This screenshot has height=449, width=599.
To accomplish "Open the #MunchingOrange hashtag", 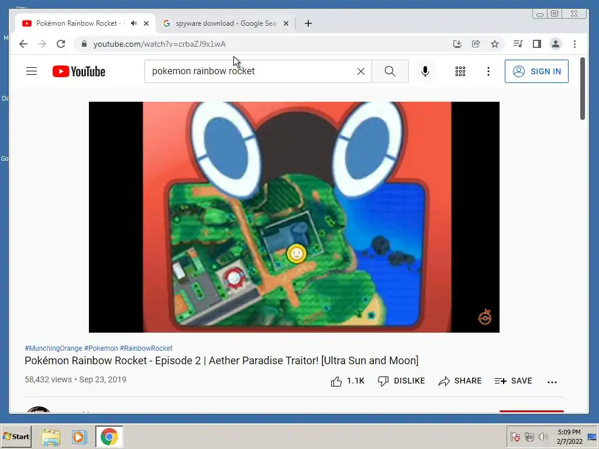I will [x=53, y=348].
